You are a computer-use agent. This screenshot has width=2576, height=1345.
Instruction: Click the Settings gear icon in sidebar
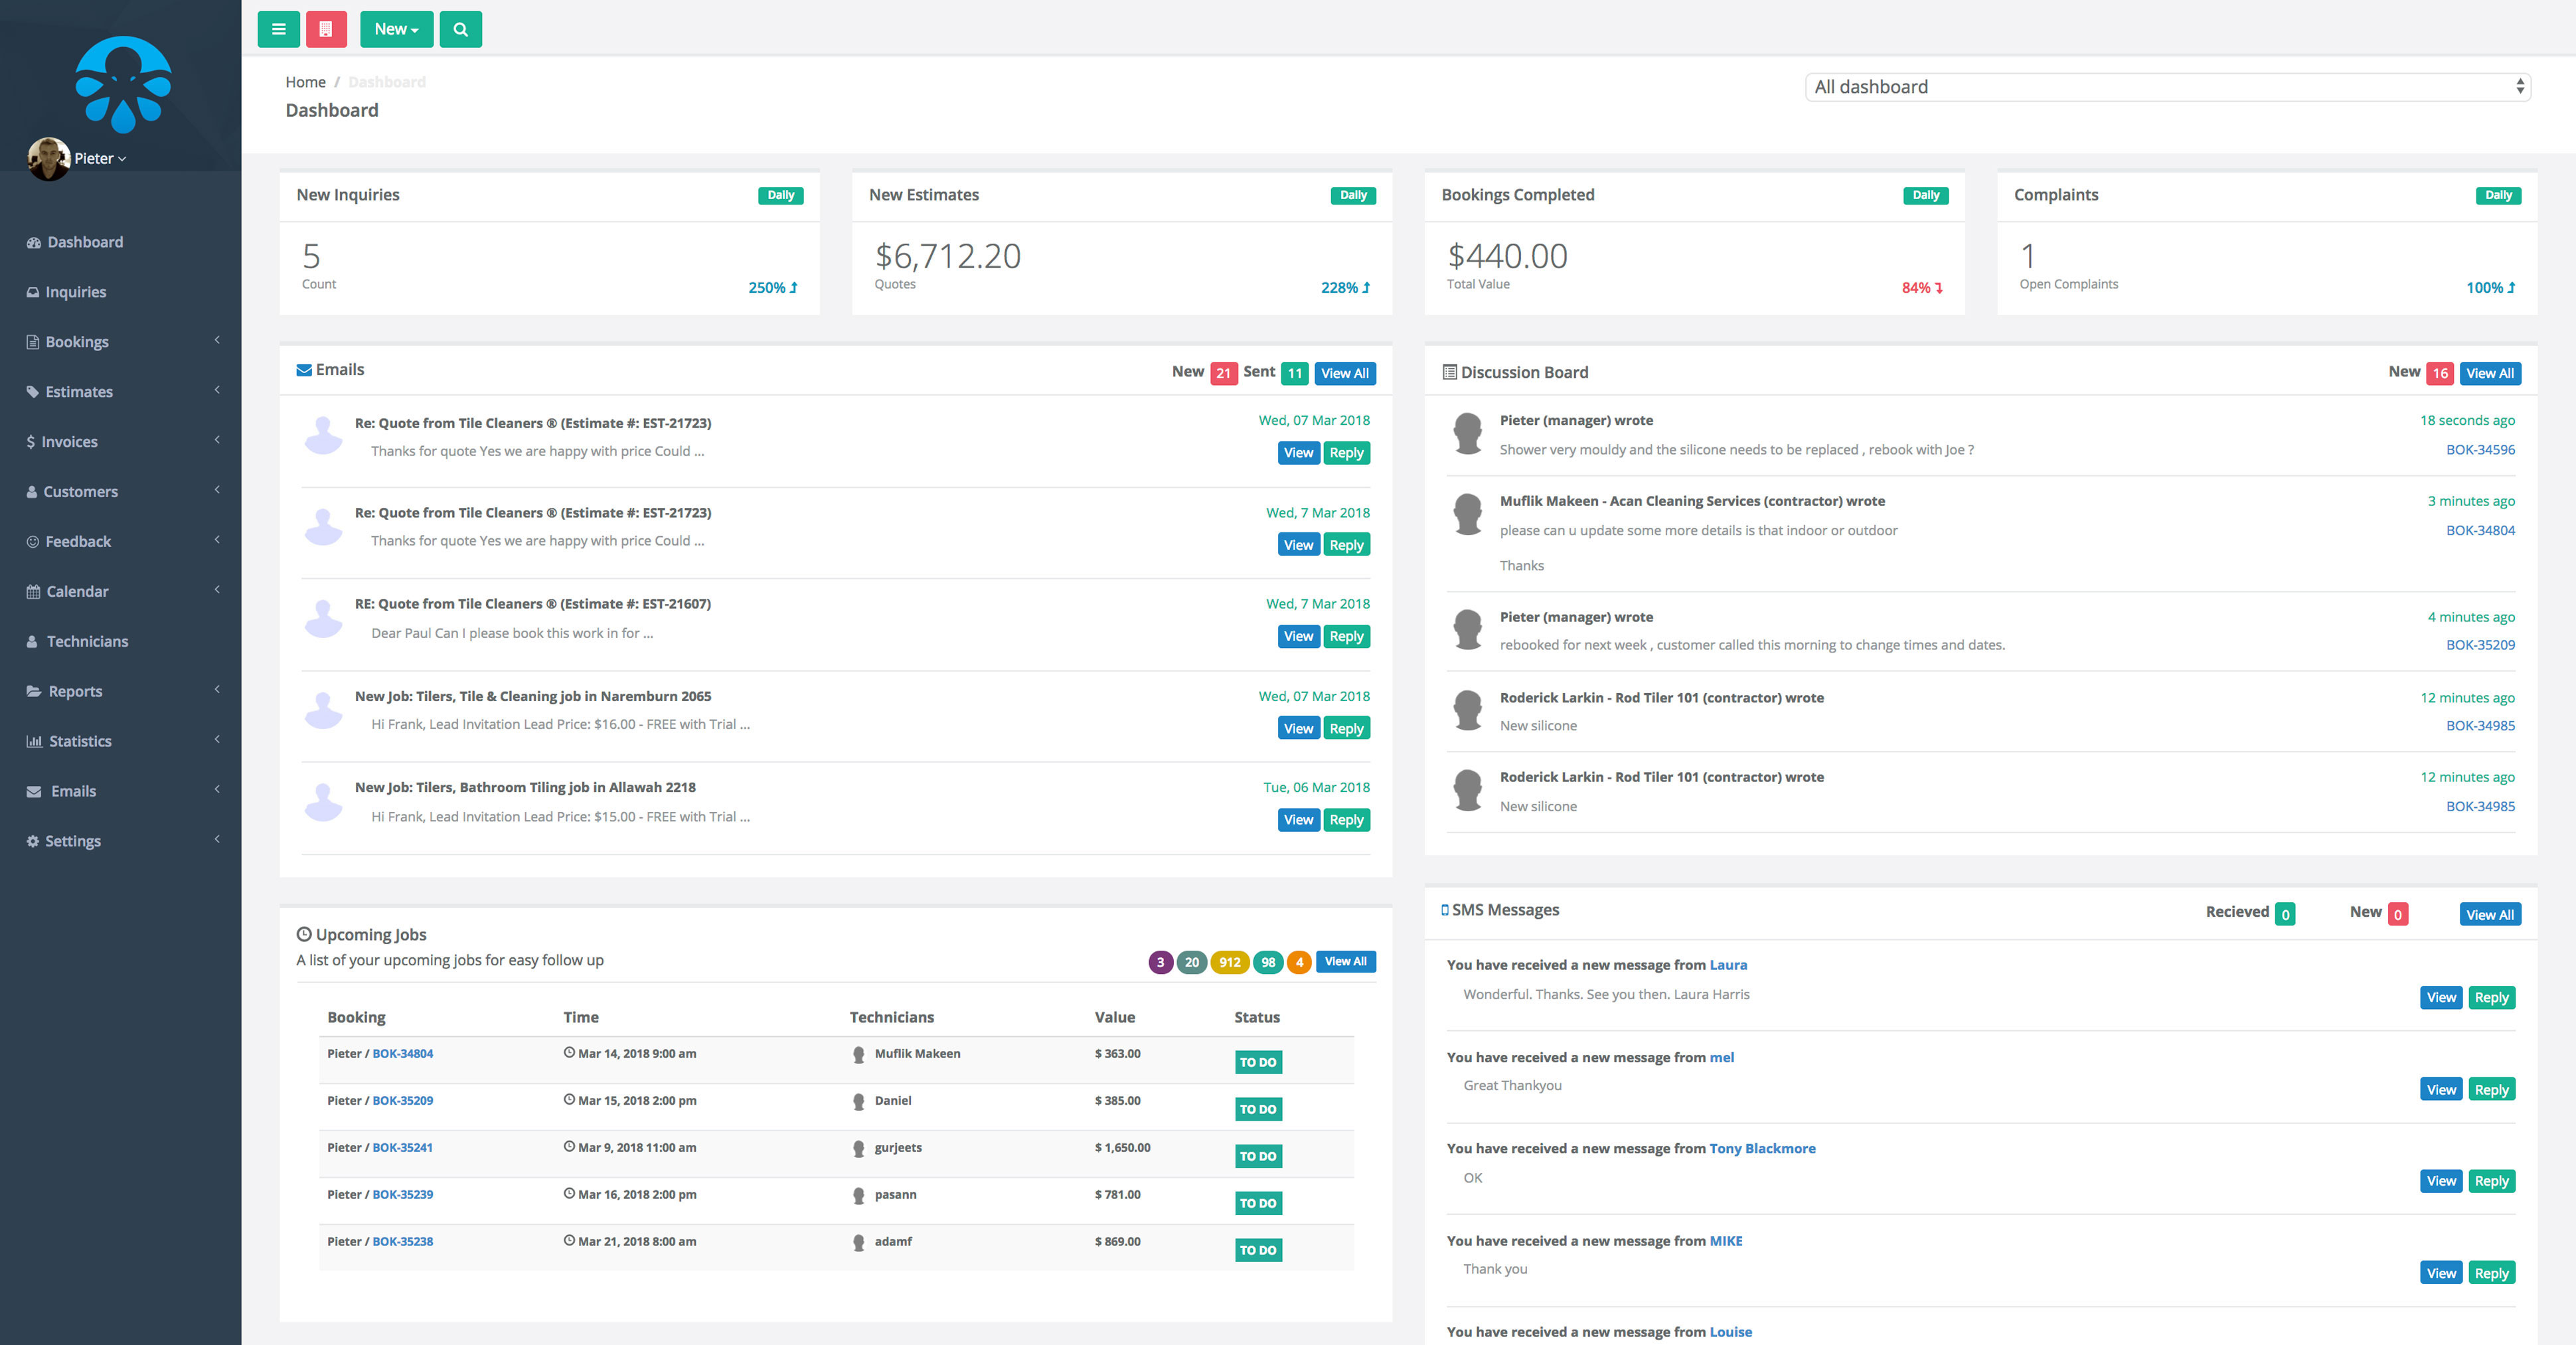[33, 842]
